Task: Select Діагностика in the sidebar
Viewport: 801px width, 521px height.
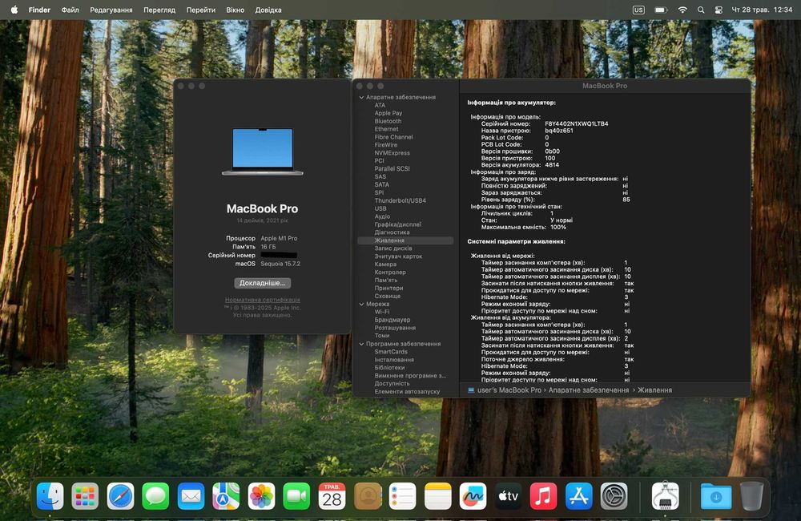Action: pos(392,232)
